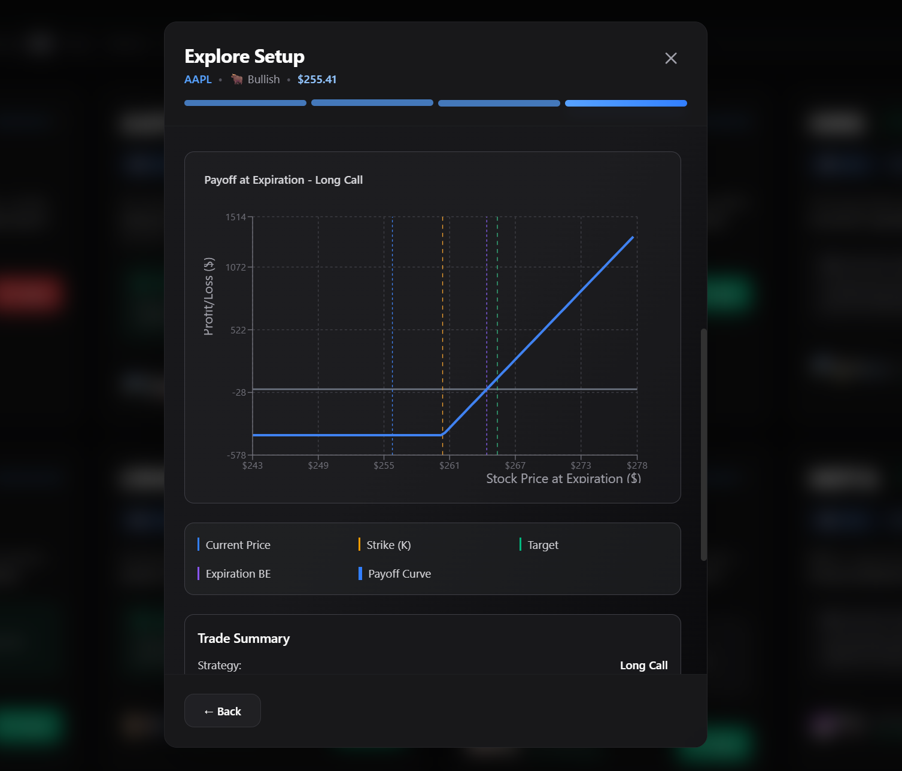The image size is (902, 771).
Task: Expand the Trade Summary section
Action: (243, 638)
